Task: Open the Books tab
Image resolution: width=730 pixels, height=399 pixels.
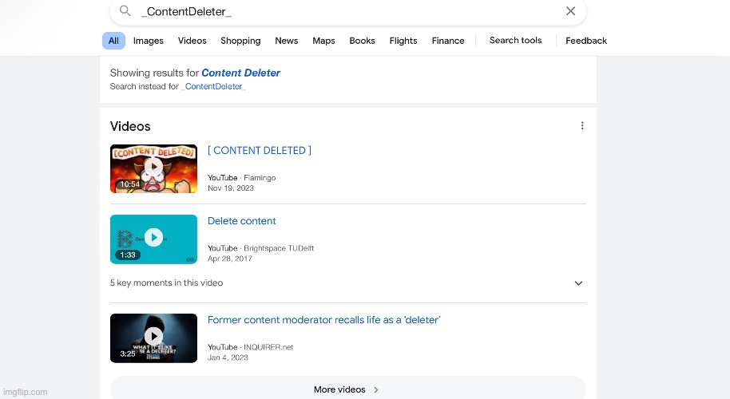Action: 362,41
